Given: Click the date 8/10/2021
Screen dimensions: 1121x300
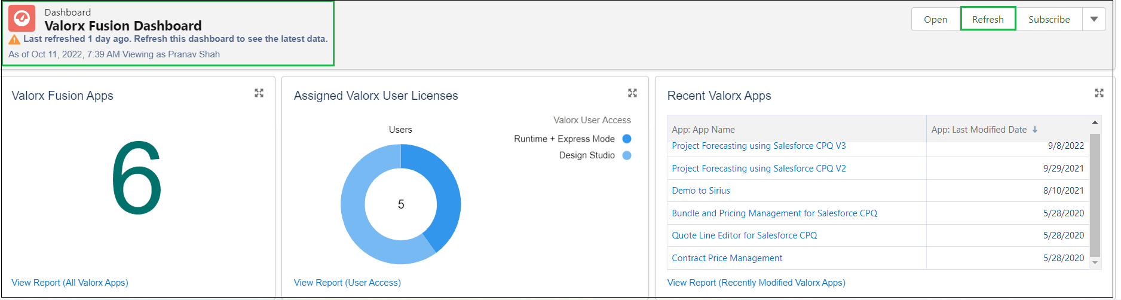Looking at the screenshot, I should pos(1064,191).
